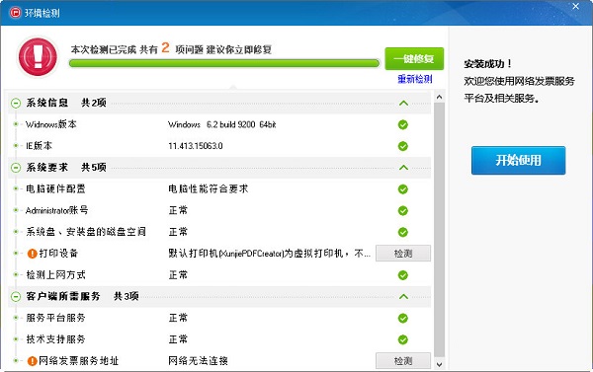
Task: Click the scrollbar down arrow
Action: click(439, 364)
